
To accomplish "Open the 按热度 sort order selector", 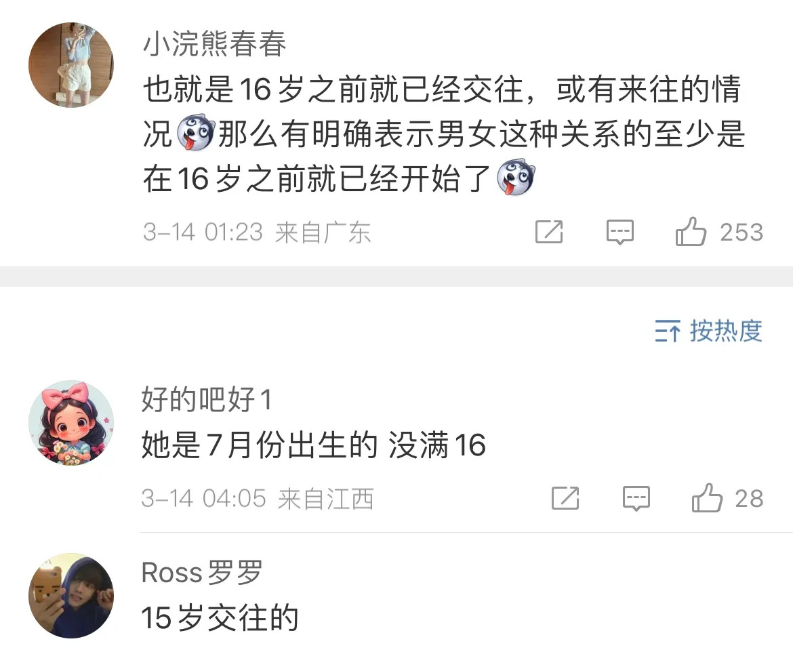I will click(x=708, y=331).
